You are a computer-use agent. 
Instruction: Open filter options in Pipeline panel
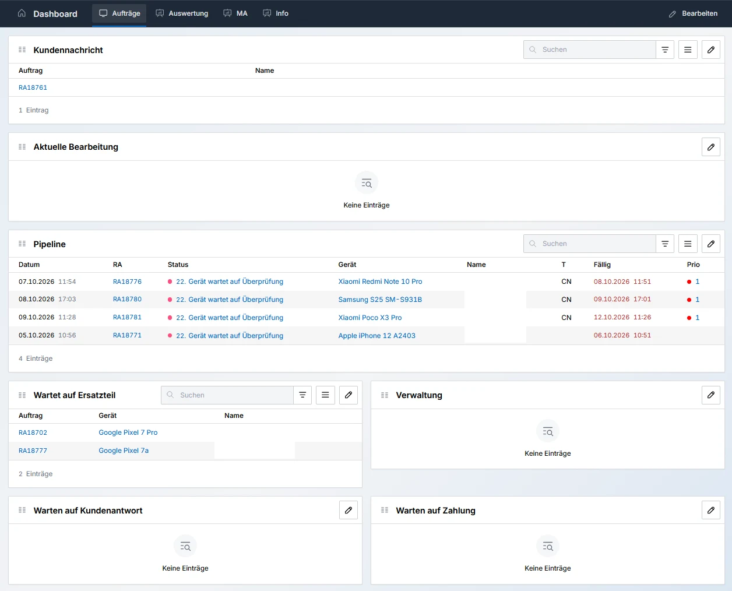click(665, 244)
